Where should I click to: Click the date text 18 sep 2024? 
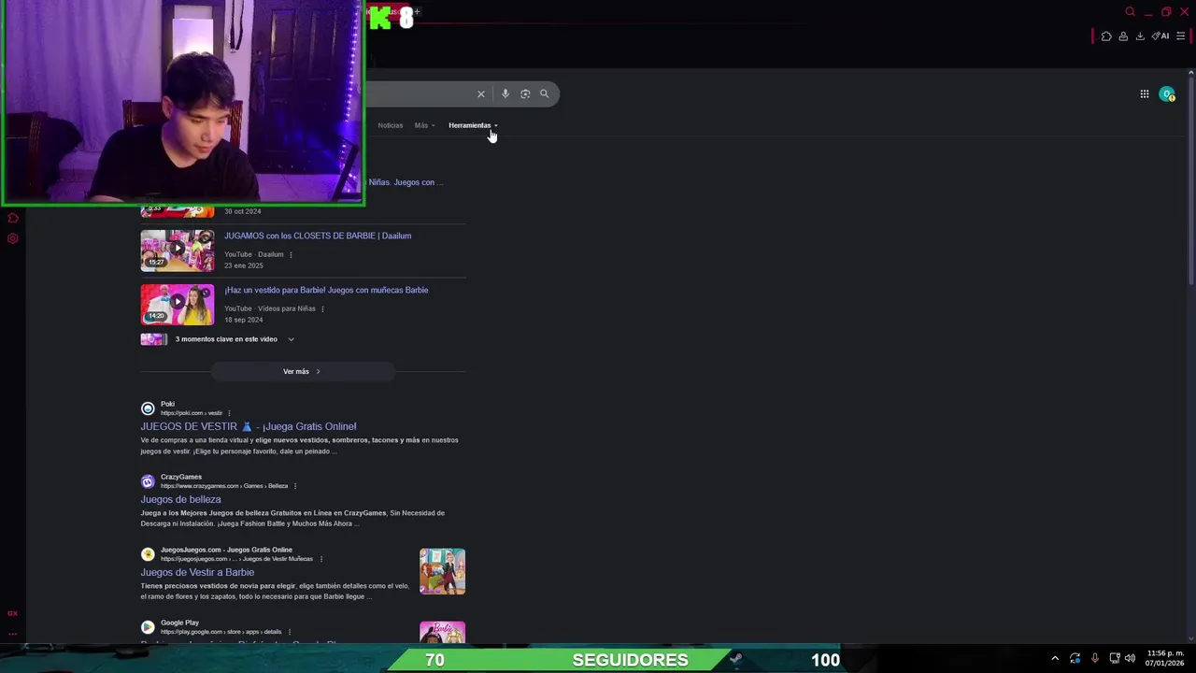point(244,320)
